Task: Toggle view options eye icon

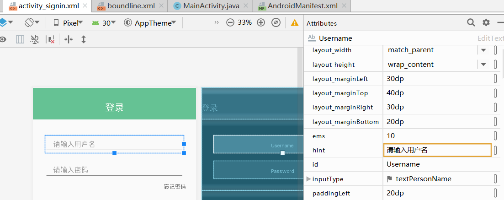Action: (x=3, y=40)
